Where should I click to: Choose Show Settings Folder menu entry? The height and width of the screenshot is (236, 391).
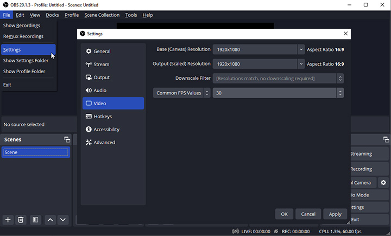point(28,61)
